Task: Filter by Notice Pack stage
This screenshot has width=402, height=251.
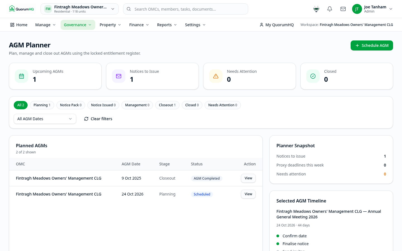Action: pyautogui.click(x=71, y=105)
